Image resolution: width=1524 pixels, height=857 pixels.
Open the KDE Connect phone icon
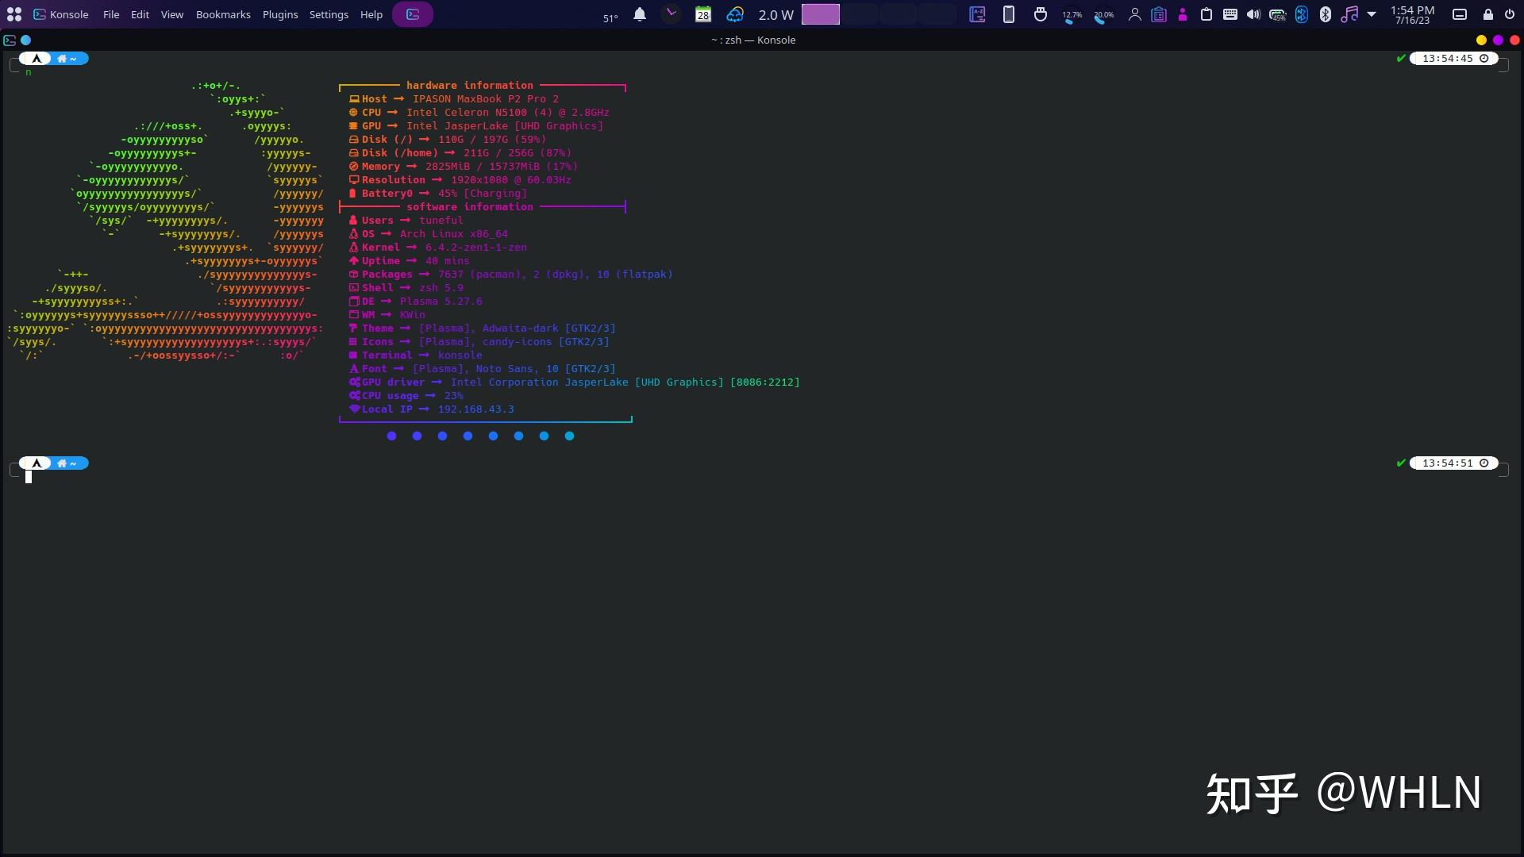pos(1009,14)
